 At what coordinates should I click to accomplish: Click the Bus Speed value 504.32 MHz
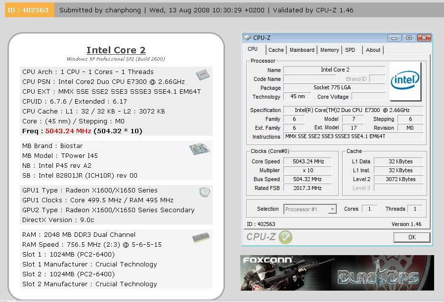coord(308,179)
